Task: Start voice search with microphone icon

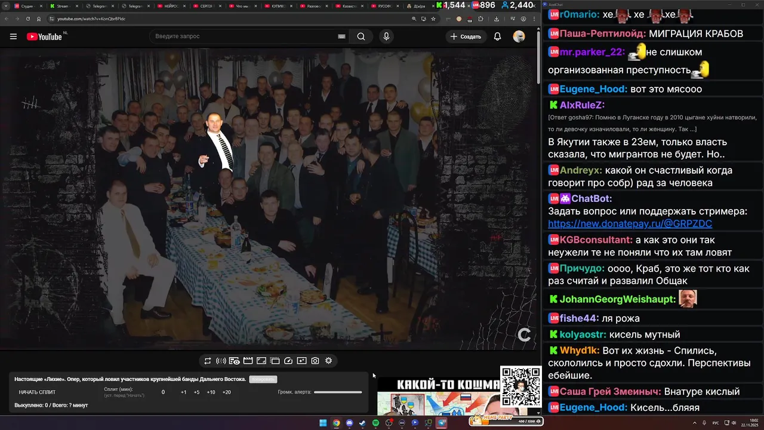Action: pyautogui.click(x=386, y=36)
